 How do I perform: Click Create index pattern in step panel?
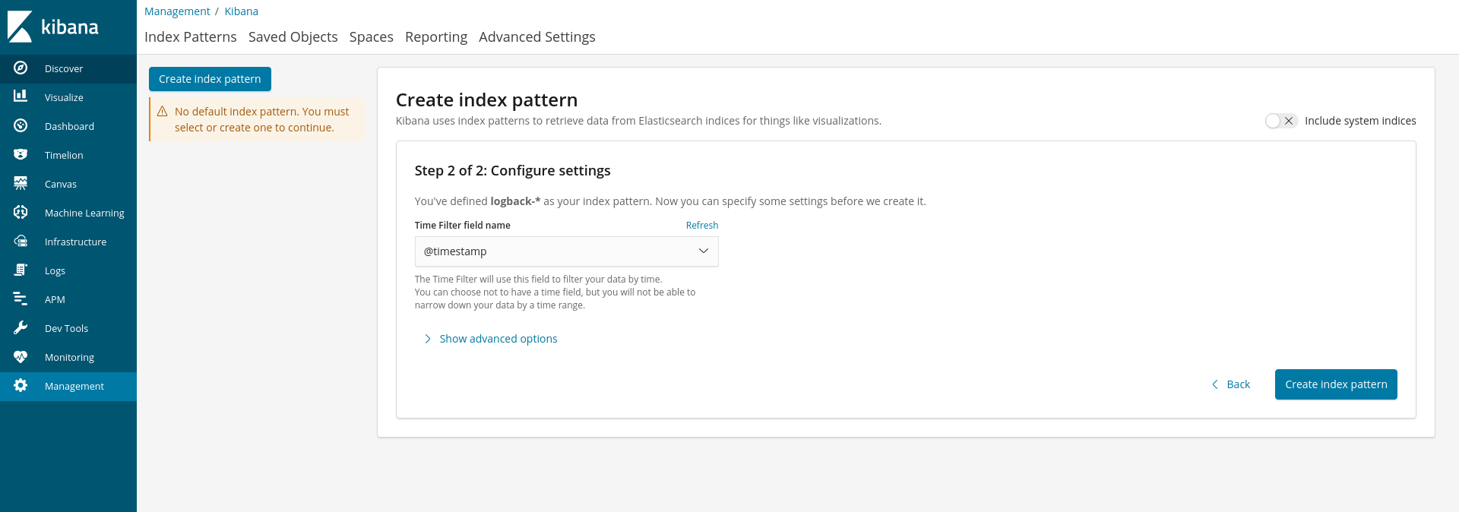click(x=1336, y=384)
